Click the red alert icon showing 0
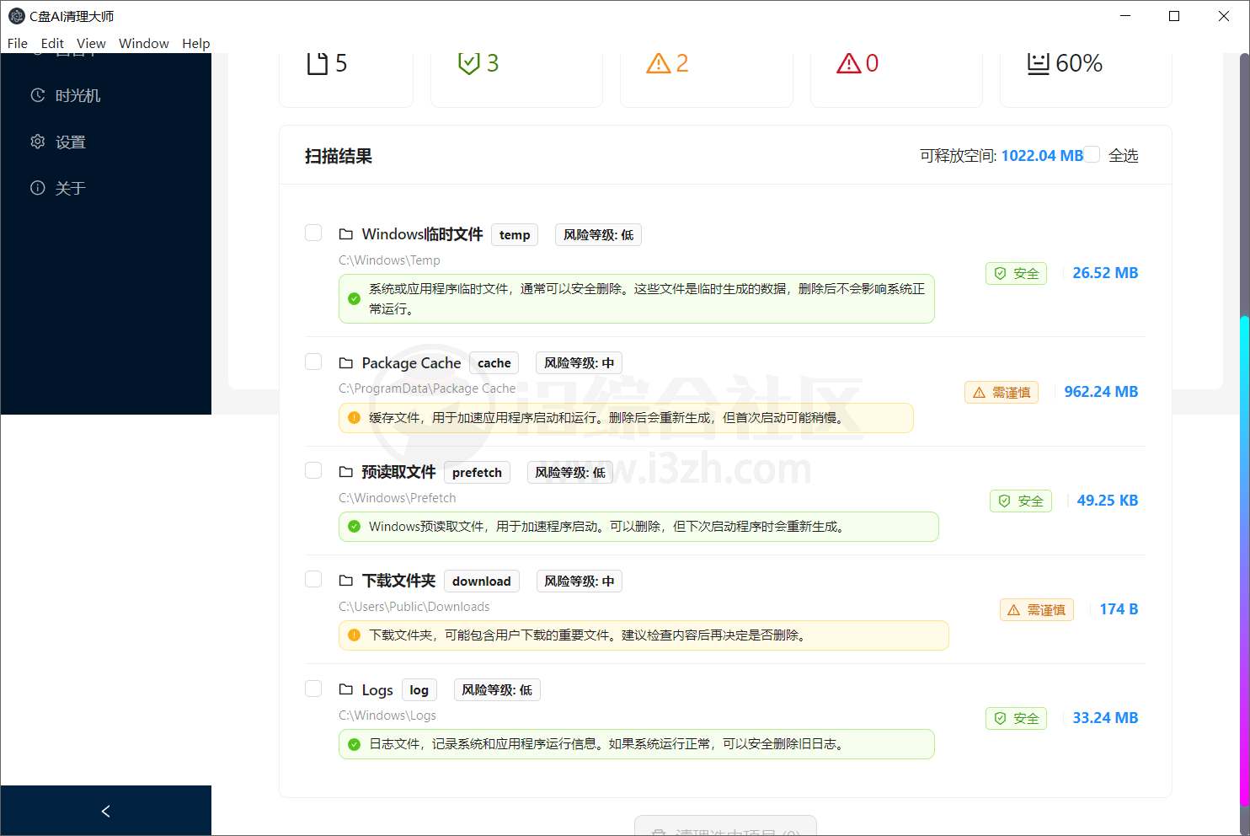 click(x=849, y=62)
